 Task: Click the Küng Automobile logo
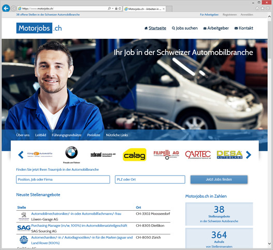(x=40, y=154)
